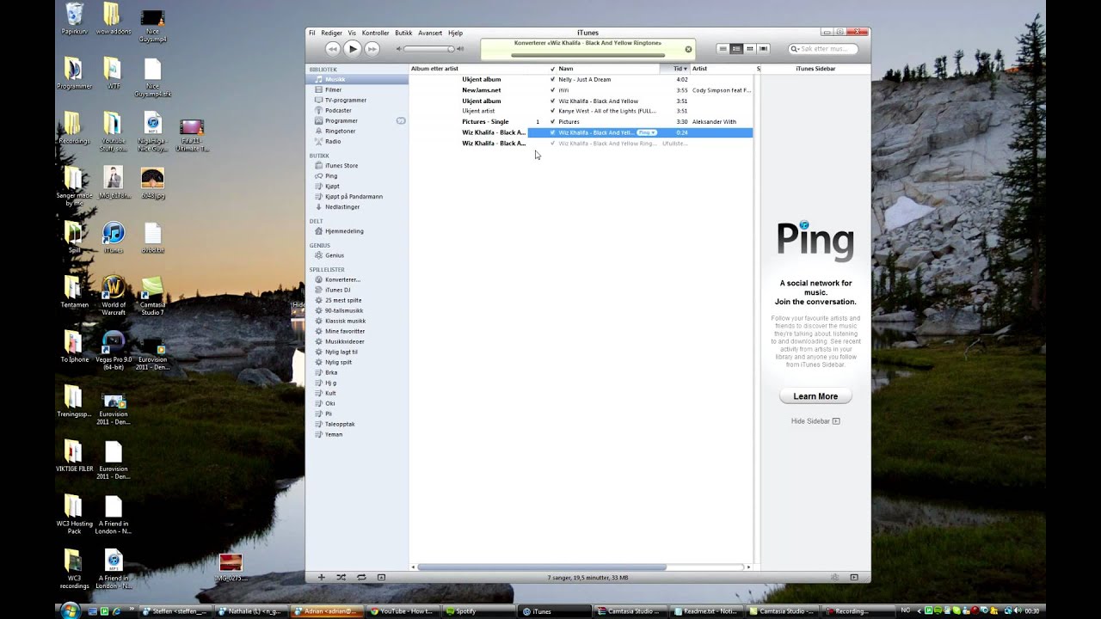This screenshot has height=619, width=1101.
Task: Open World of Warcraft desktop icon
Action: [x=113, y=295]
